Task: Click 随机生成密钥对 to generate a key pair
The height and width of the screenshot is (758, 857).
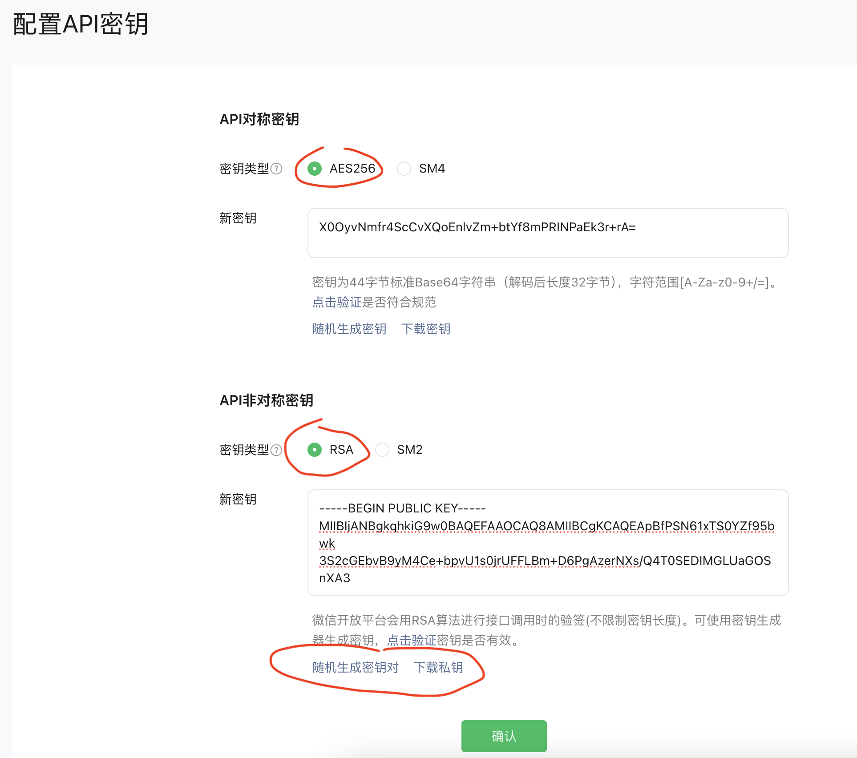Action: point(355,667)
